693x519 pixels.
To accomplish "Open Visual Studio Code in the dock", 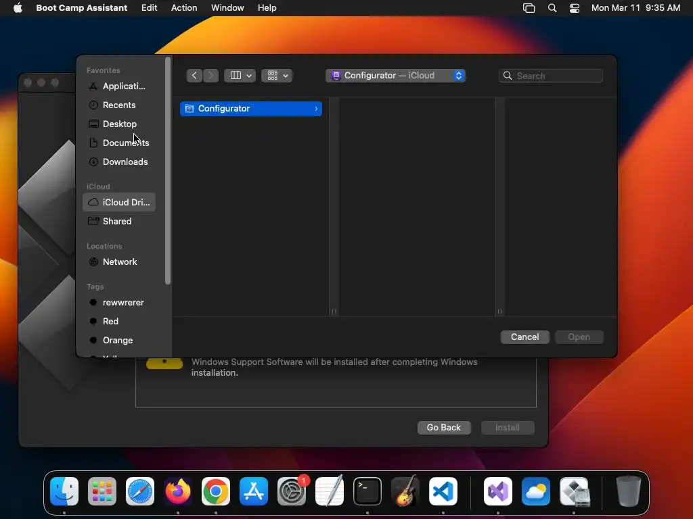I will point(443,491).
